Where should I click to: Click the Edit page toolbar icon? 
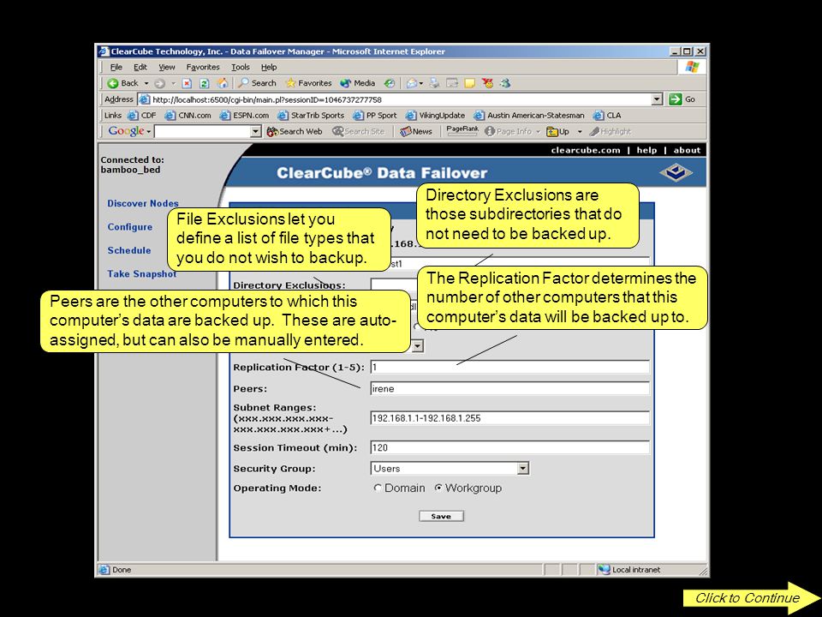(452, 83)
